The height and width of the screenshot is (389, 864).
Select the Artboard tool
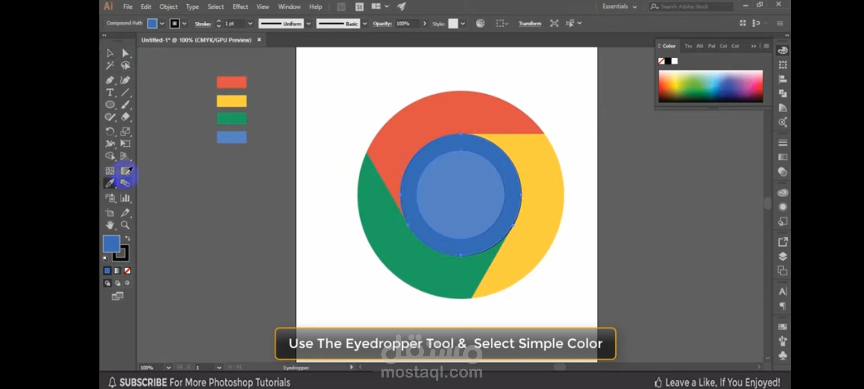tap(110, 213)
